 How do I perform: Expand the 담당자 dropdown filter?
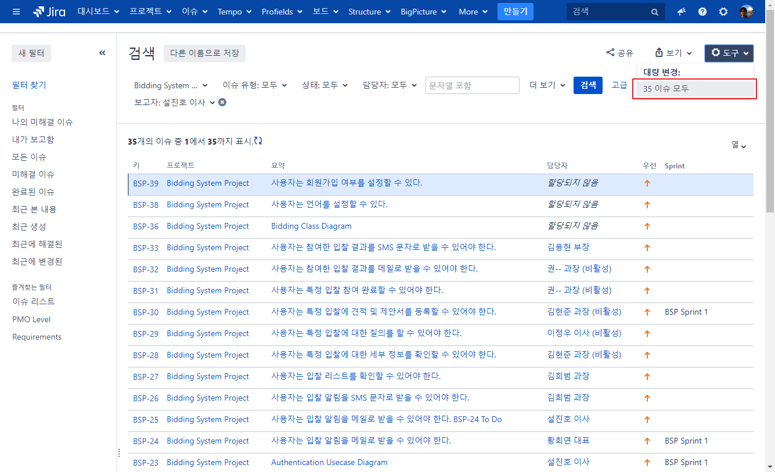(x=390, y=85)
